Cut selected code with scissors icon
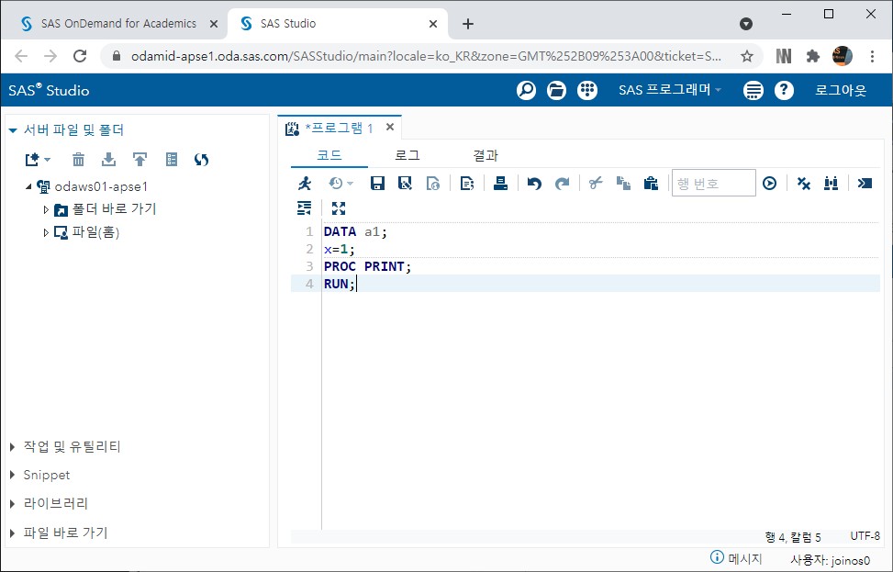893x572 pixels. click(x=596, y=183)
